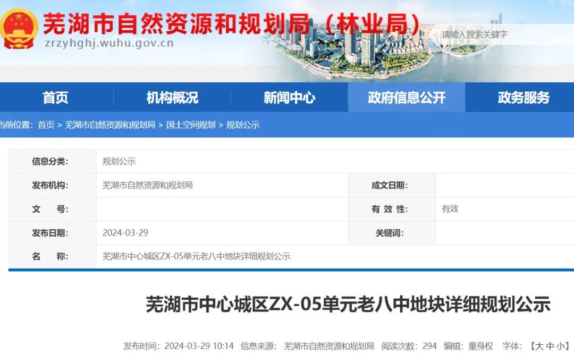Click the 发布机构 label cell
This screenshot has width=574, height=357.
click(52, 185)
